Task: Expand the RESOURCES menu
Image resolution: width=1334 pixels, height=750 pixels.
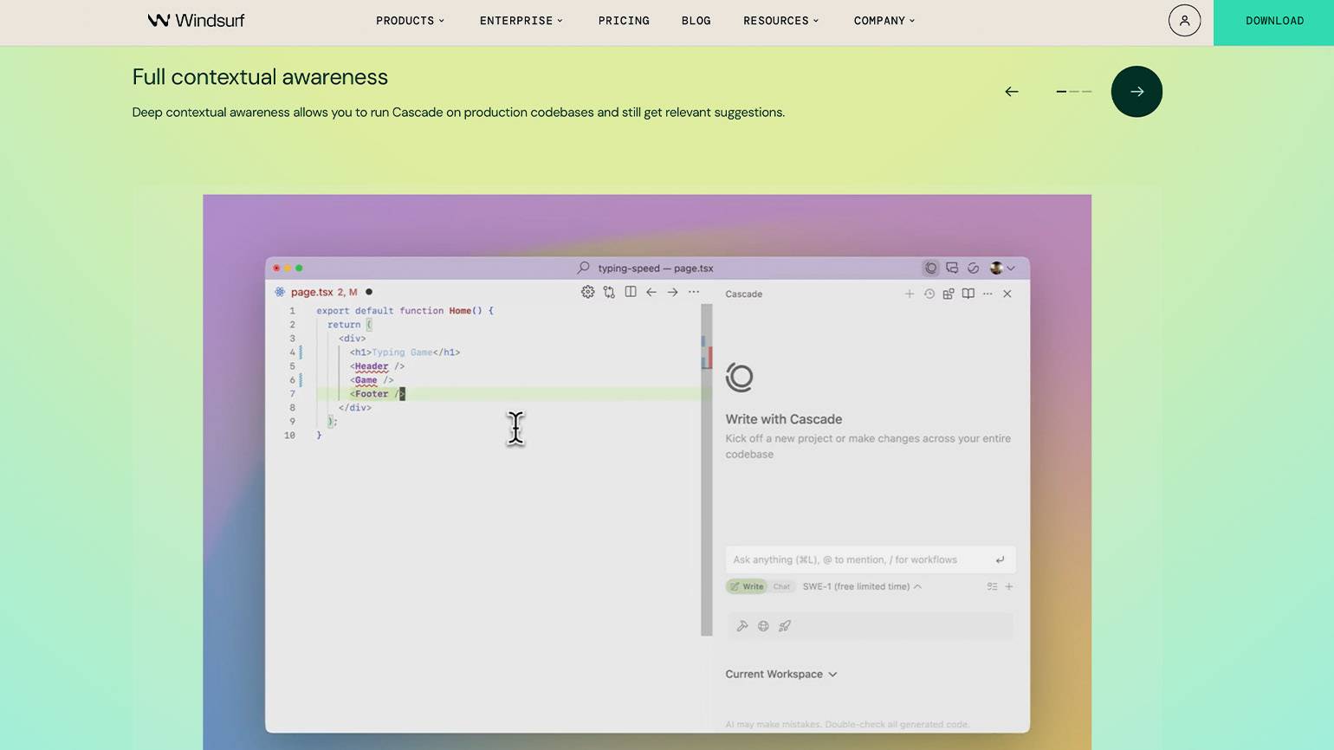Action: [x=780, y=21]
